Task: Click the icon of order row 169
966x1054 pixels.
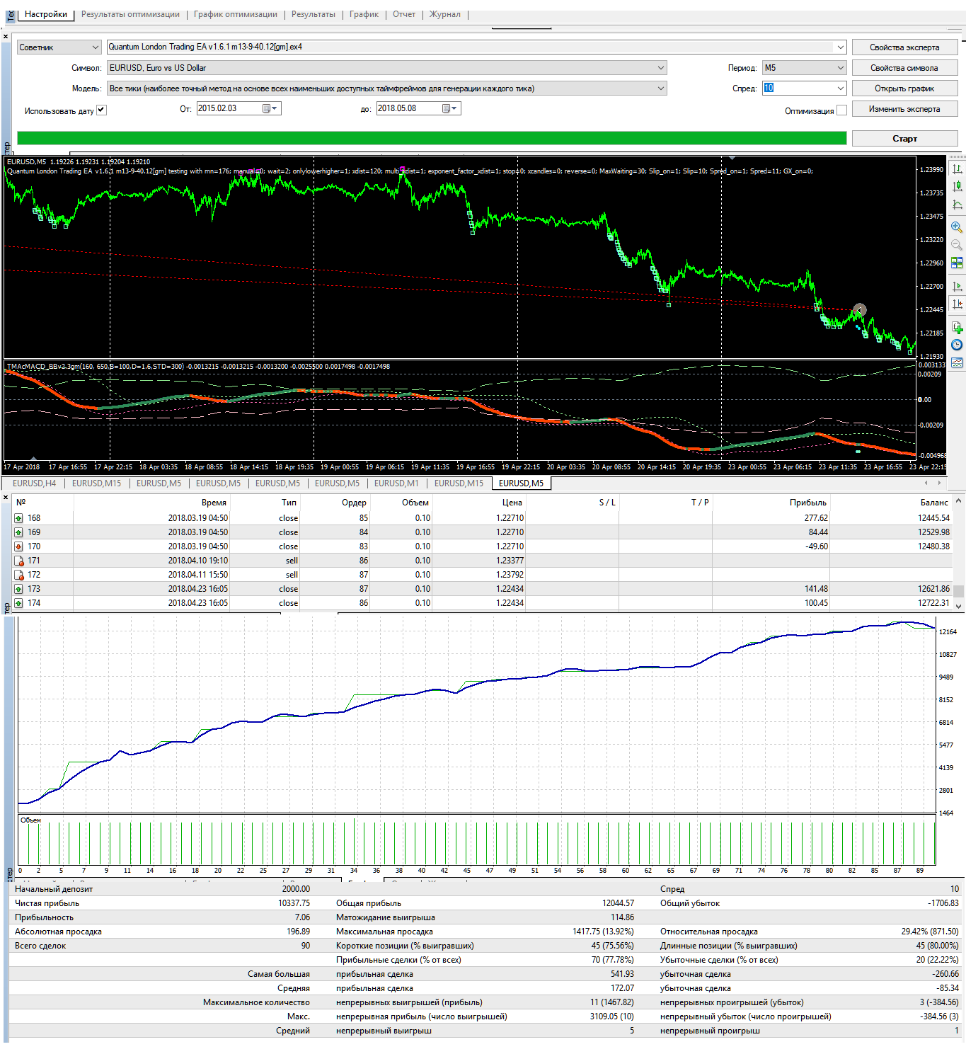Action: click(19, 532)
